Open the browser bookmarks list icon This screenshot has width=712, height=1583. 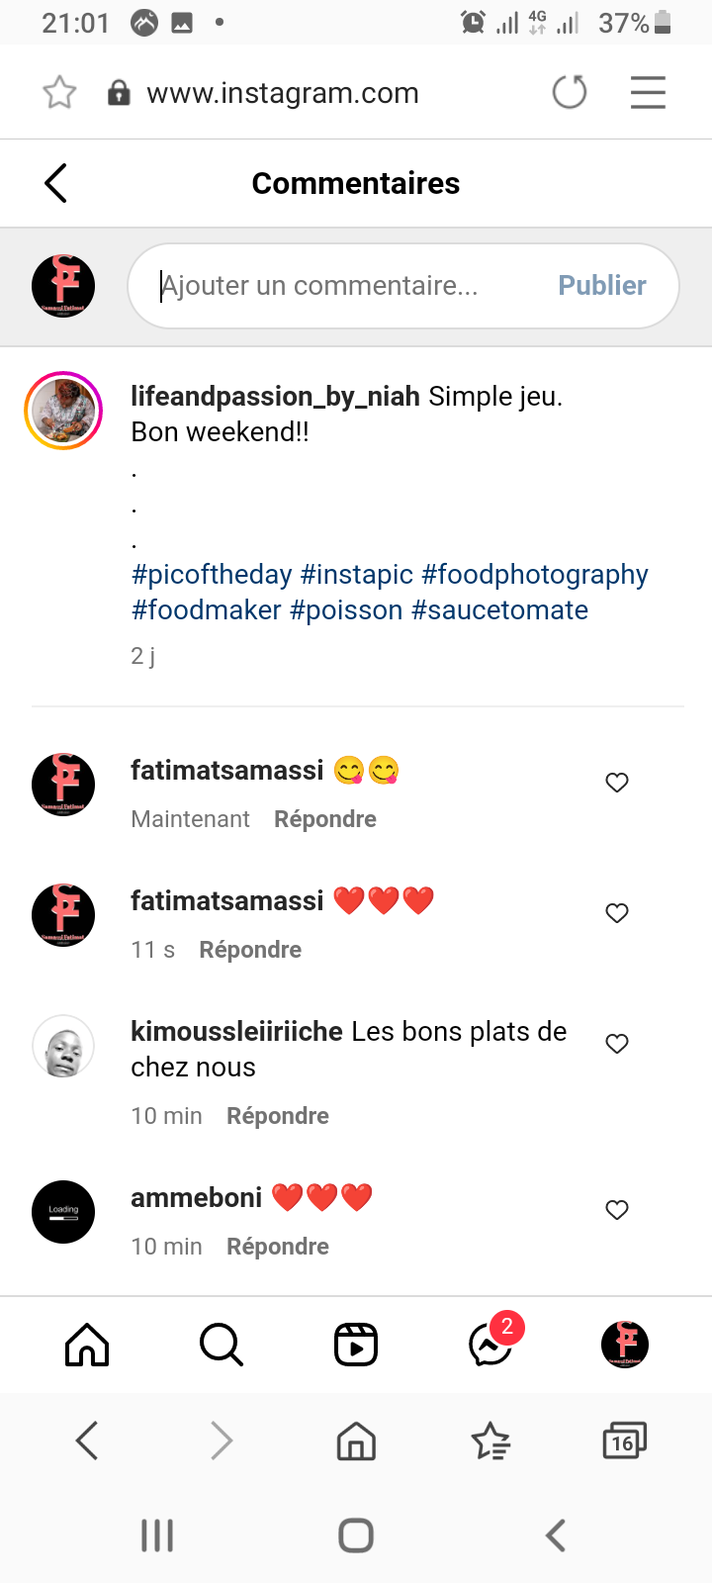490,1442
